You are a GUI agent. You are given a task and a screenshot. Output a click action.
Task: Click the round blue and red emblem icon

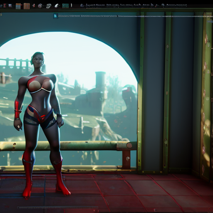tap(40, 6)
